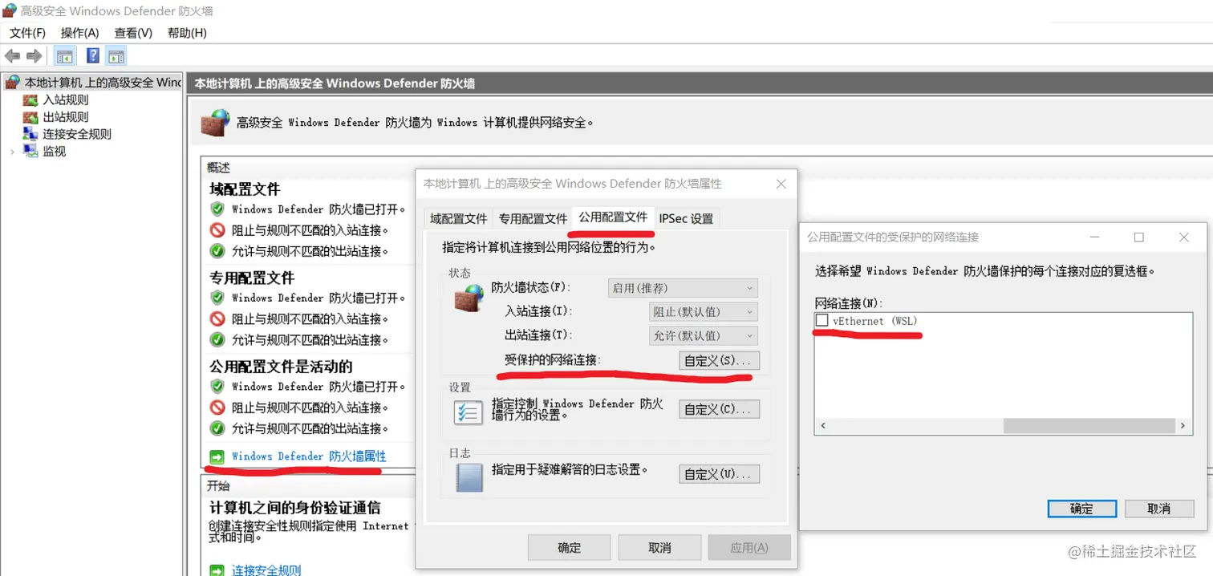1213x576 pixels.
Task: Click 确定 in the protected network connections dialog
Action: pyautogui.click(x=1081, y=509)
